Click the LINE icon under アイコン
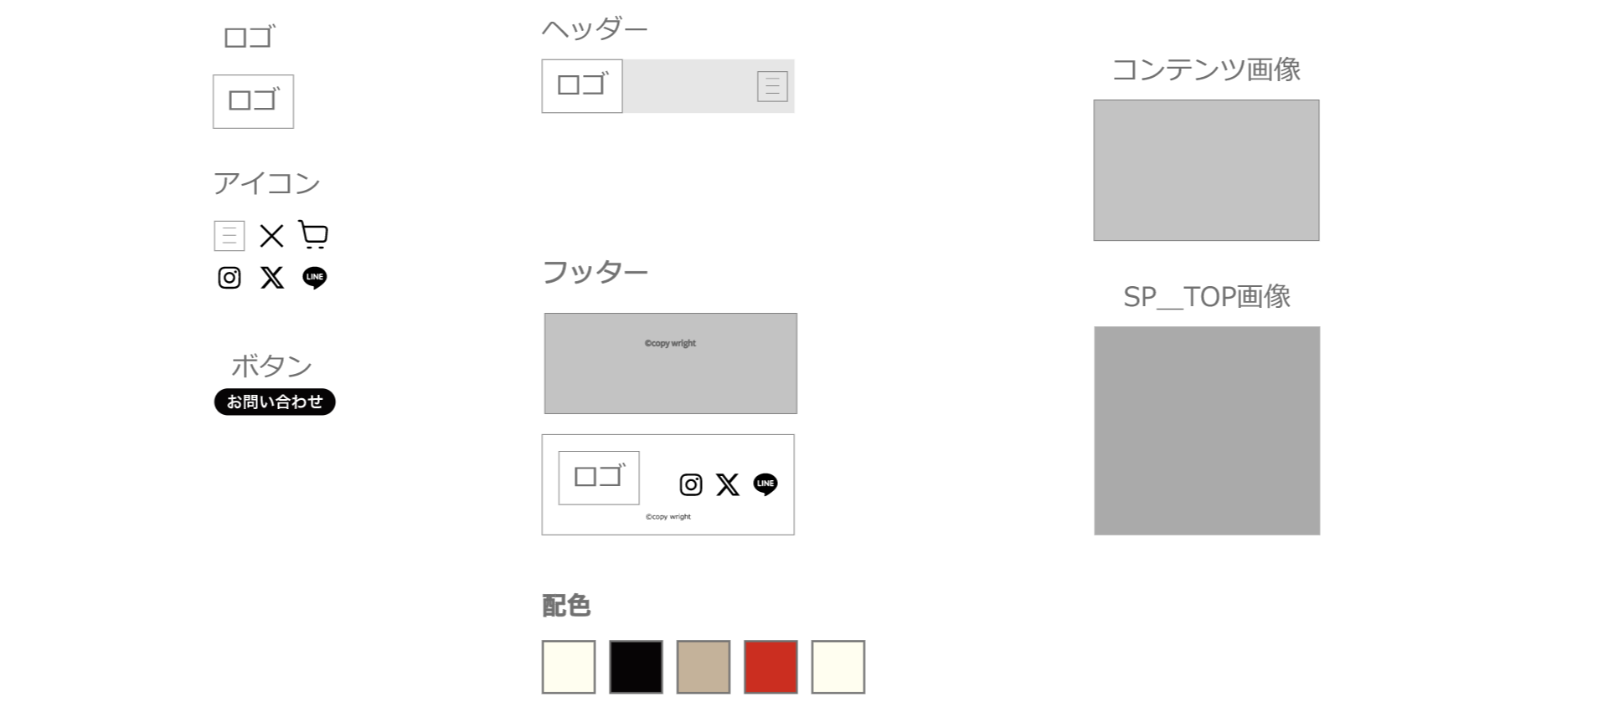The height and width of the screenshot is (727, 1608). pyautogui.click(x=314, y=278)
